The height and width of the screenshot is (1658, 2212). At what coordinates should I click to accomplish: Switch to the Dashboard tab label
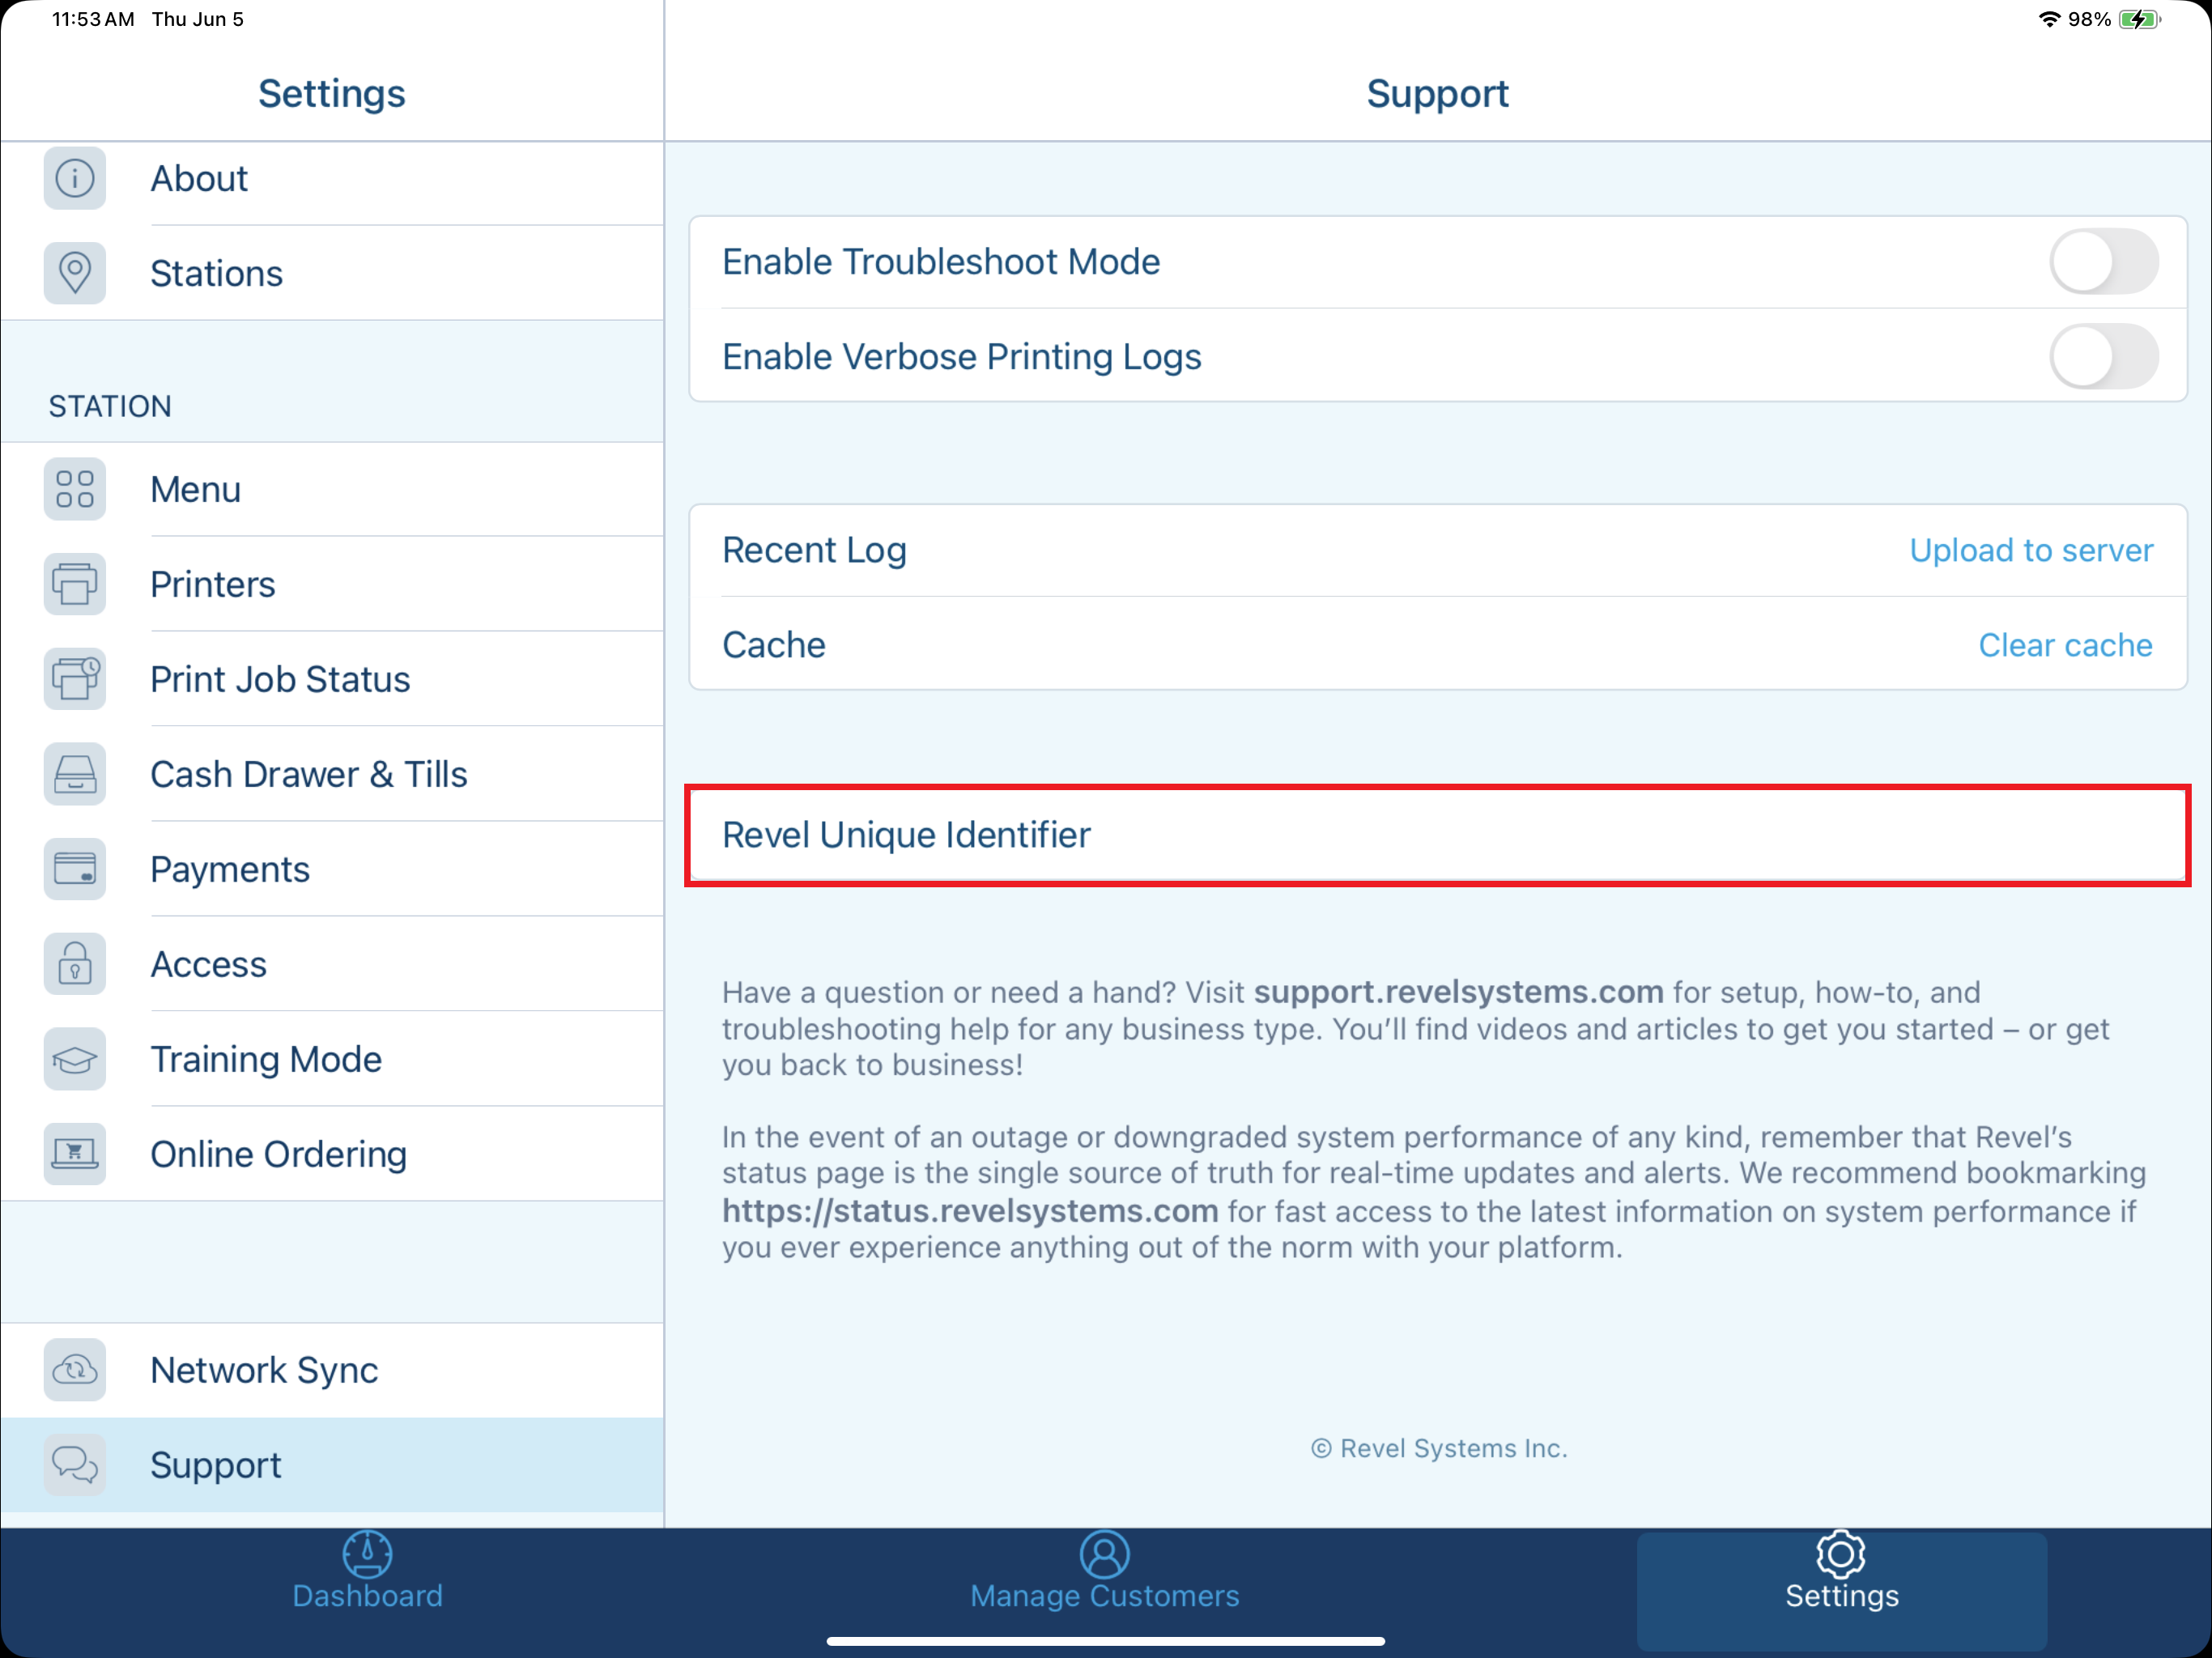[x=367, y=1596]
